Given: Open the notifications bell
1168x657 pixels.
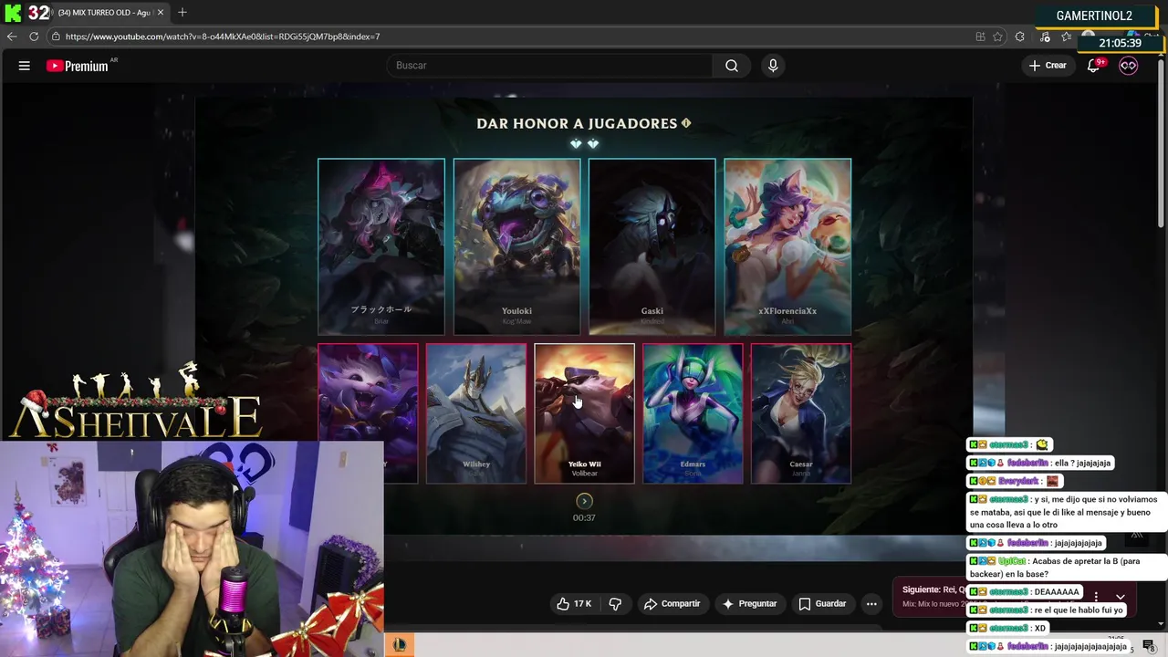Looking at the screenshot, I should [x=1093, y=66].
